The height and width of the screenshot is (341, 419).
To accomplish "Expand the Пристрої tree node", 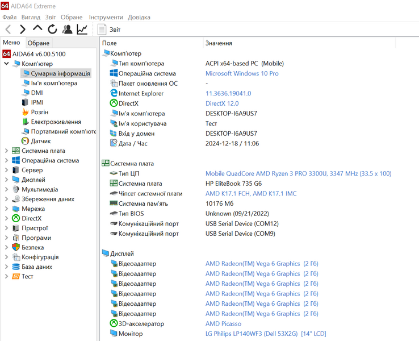I will (6, 228).
